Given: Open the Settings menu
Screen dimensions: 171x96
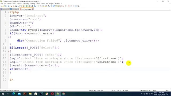Looking at the screenshot, I should [33, 4].
